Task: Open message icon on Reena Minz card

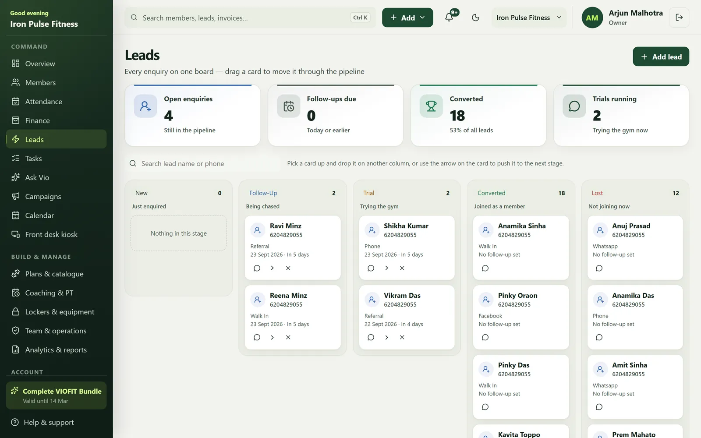Action: pyautogui.click(x=257, y=337)
